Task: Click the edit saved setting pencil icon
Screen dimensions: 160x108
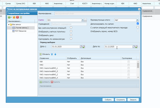Action: pyautogui.click(x=14, y=17)
